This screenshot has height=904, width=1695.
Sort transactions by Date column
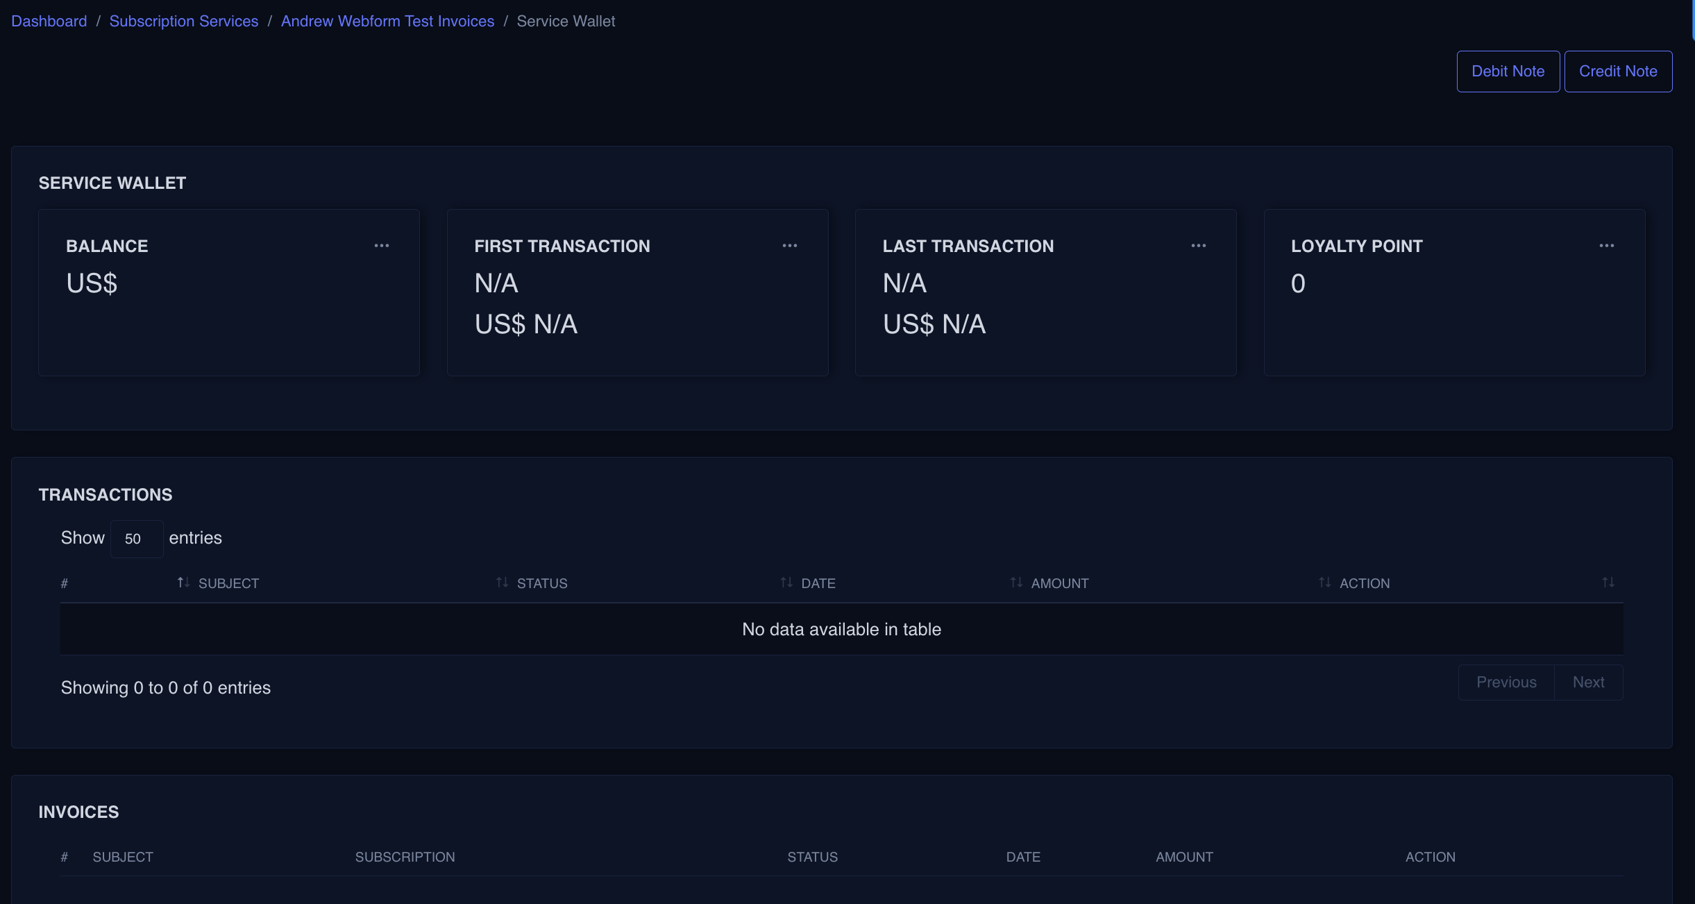[818, 583]
